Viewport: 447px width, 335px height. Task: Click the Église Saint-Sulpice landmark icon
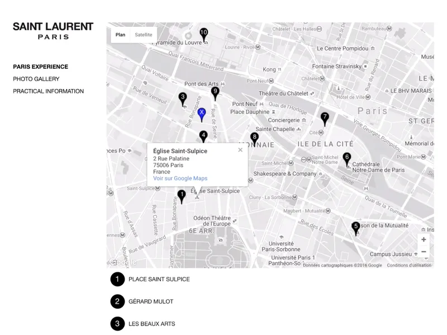197,197
